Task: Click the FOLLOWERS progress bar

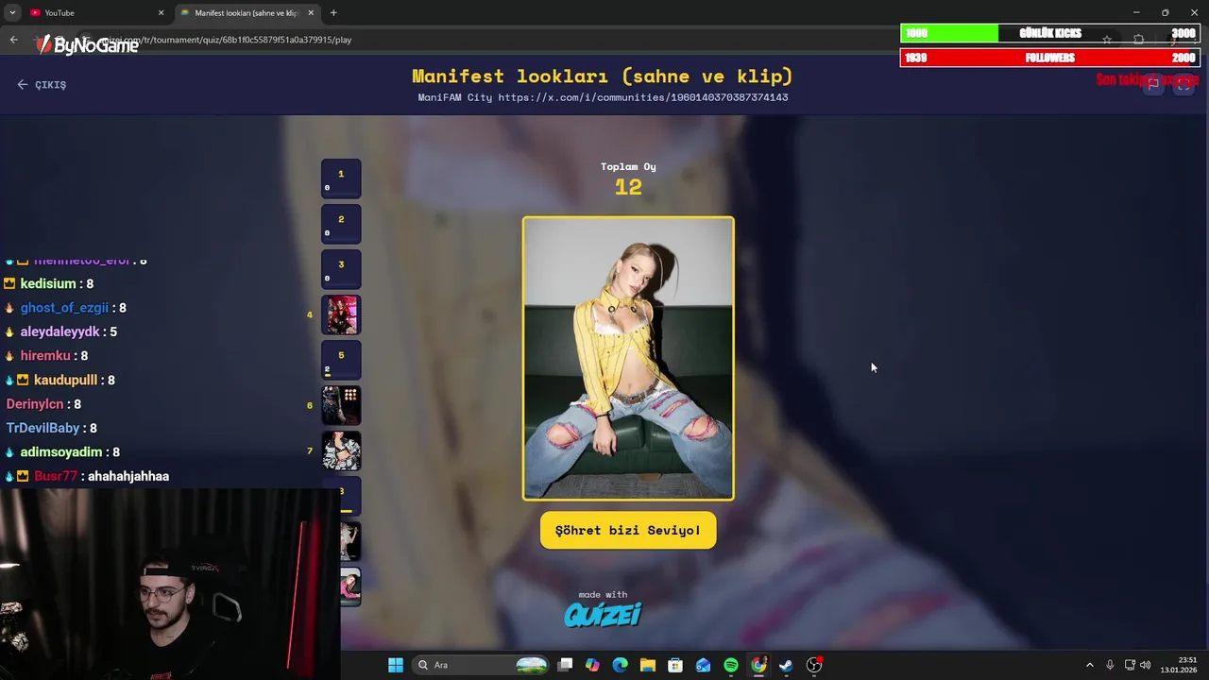Action: click(x=1050, y=58)
